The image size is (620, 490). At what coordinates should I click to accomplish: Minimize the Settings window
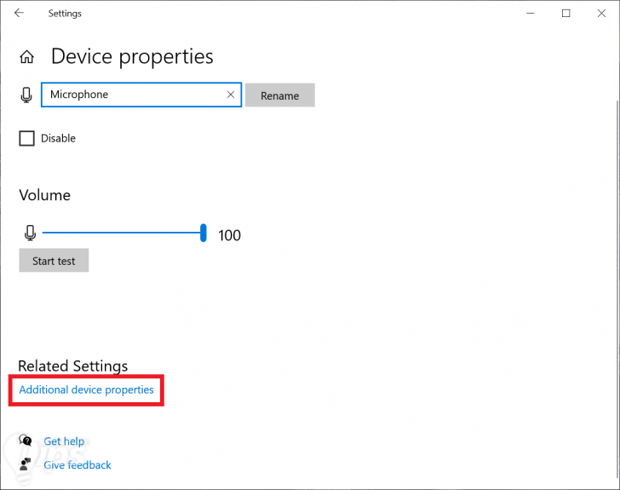(531, 14)
